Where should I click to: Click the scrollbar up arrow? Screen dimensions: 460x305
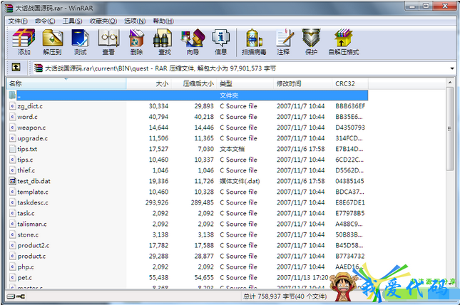[x=450, y=83]
